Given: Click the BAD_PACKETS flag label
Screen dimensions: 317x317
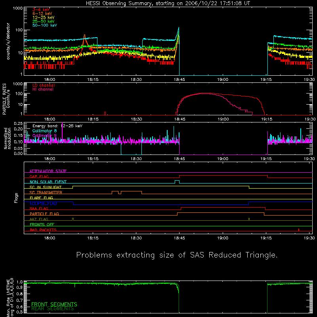Looking at the screenshot, I should coord(43,230).
